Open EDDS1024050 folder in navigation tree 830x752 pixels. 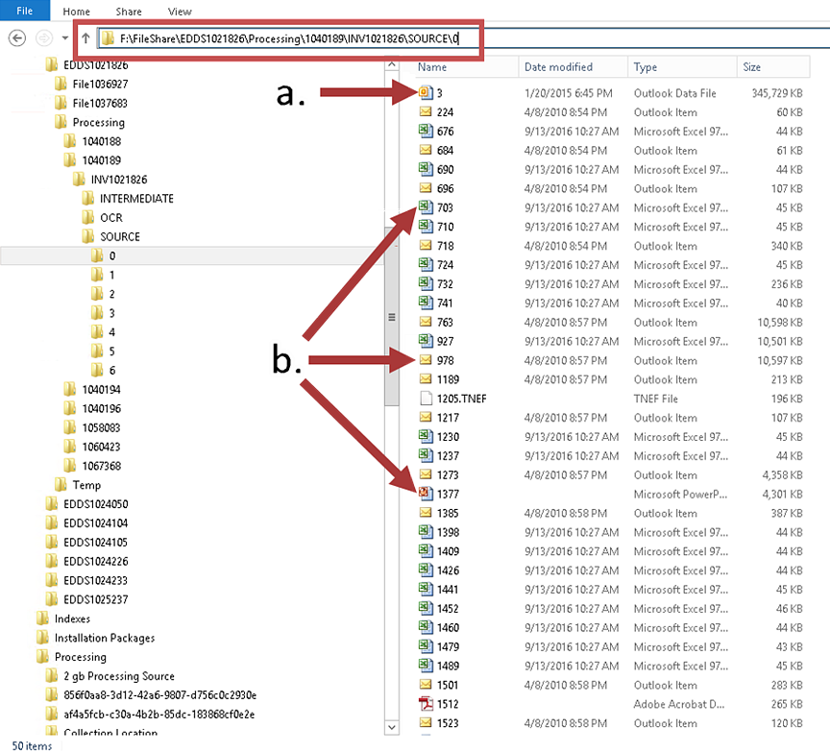coord(96,504)
